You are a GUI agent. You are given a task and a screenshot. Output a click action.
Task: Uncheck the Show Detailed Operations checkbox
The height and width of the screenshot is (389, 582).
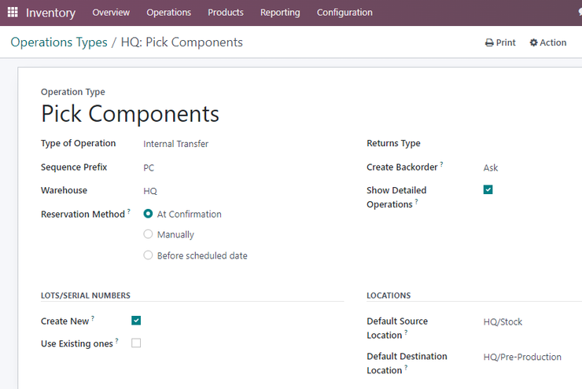(488, 190)
